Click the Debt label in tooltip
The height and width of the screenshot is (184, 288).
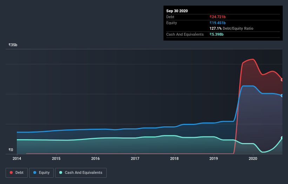click(170, 17)
